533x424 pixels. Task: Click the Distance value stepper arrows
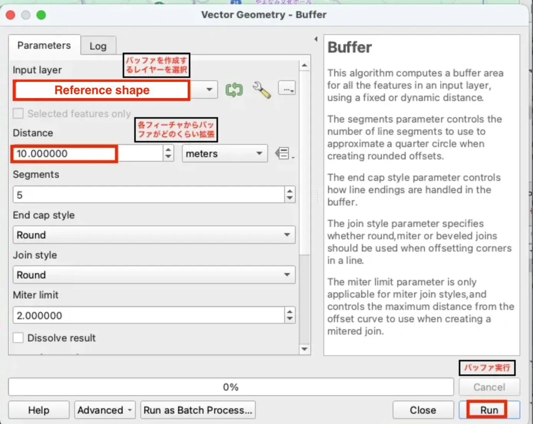(x=168, y=153)
